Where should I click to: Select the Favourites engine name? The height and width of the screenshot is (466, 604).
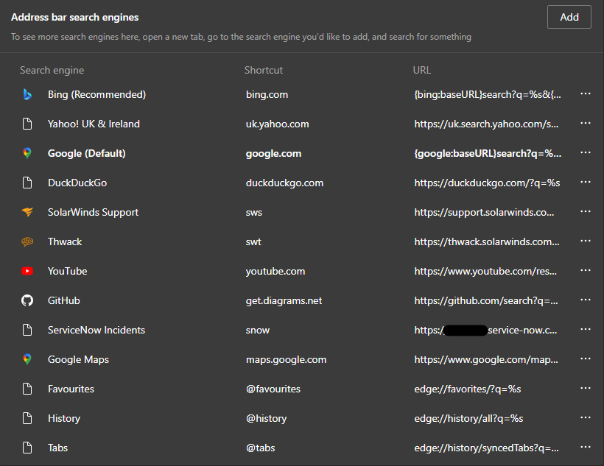tap(71, 389)
